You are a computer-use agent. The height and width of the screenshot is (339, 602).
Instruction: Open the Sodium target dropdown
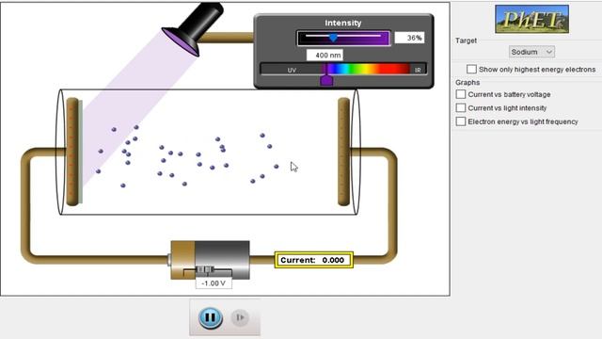(x=531, y=52)
